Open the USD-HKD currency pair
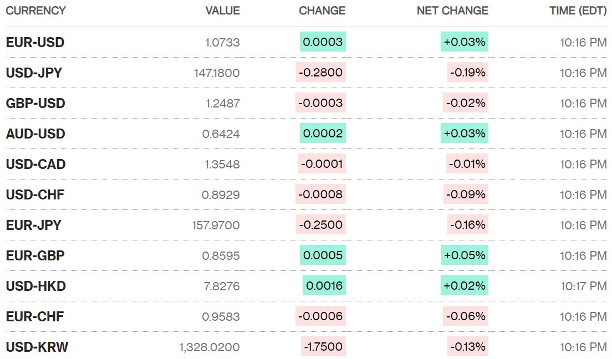Viewport: 612px width, 359px height. click(x=35, y=286)
